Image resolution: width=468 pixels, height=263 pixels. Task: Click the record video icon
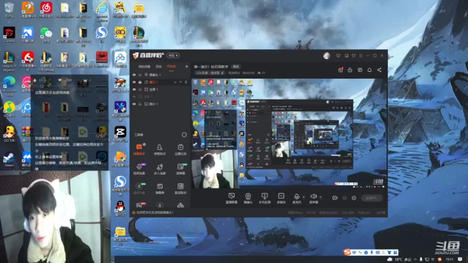coord(335,198)
